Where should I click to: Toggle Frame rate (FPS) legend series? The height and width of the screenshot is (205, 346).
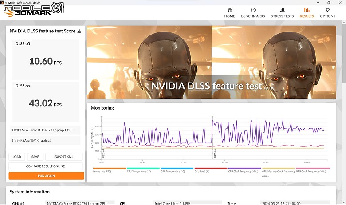(x=110, y=170)
